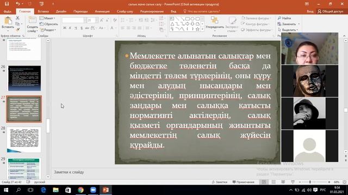Click the Undo arrow icon
Viewport: 348px width, 195px height.
[x=18, y=4]
